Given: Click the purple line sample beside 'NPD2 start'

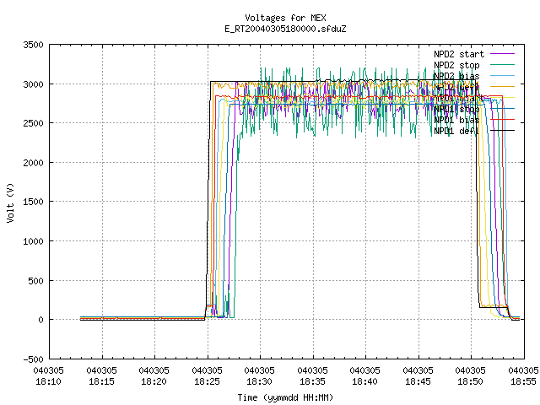Looking at the screenshot, I should (x=503, y=54).
